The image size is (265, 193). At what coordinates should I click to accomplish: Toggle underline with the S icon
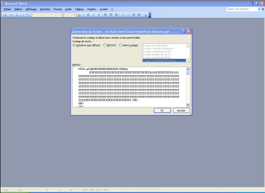pyautogui.click(x=99, y=15)
